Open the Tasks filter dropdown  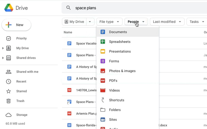coord(196,22)
